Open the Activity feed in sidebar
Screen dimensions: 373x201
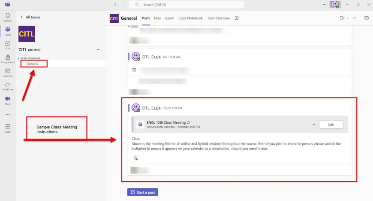click(x=8, y=17)
